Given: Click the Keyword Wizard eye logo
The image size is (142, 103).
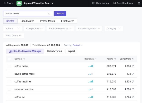Looking at the screenshot, I should 19,3.
